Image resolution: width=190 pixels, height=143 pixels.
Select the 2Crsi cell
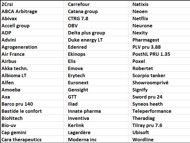[32, 4]
